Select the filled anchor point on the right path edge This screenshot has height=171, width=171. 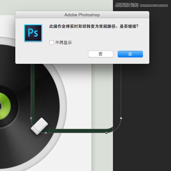[121, 118]
